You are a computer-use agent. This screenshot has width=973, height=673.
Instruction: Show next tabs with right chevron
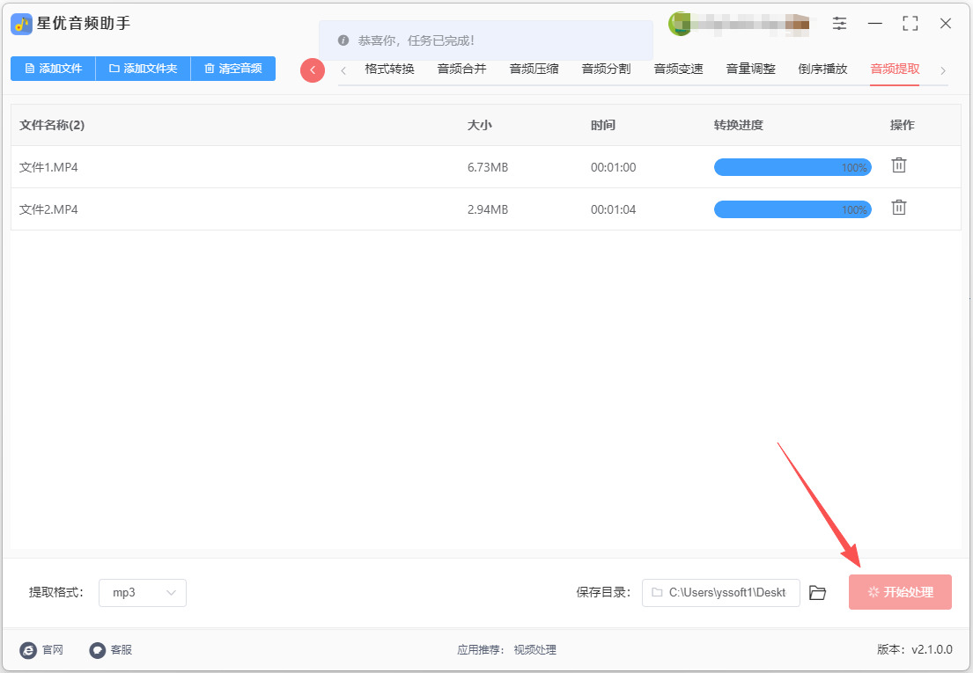tap(942, 70)
